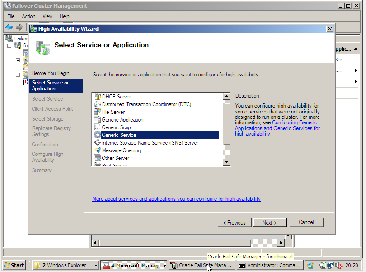Screen dimensions: 366x272
Task: Open the second Actions pane submenu arrow
Action: [356, 81]
